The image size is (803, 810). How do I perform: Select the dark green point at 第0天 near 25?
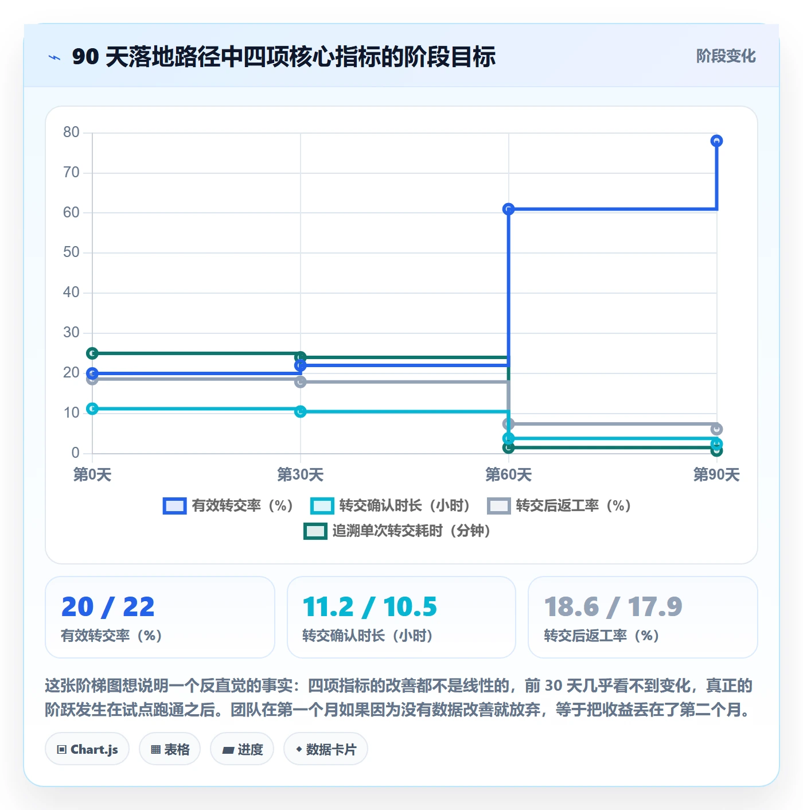point(92,353)
